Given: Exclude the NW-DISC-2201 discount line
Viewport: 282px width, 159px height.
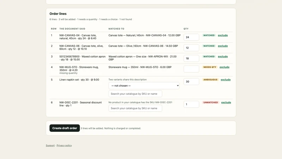Looking at the screenshot, I should tap(226, 102).
